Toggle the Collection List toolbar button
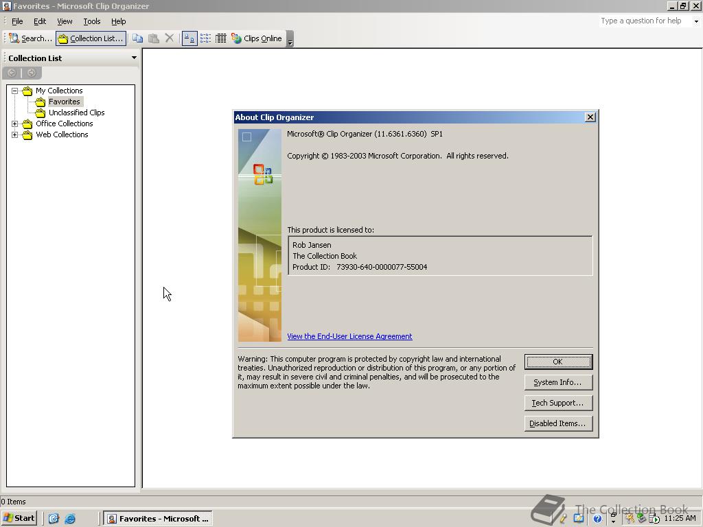 (91, 38)
